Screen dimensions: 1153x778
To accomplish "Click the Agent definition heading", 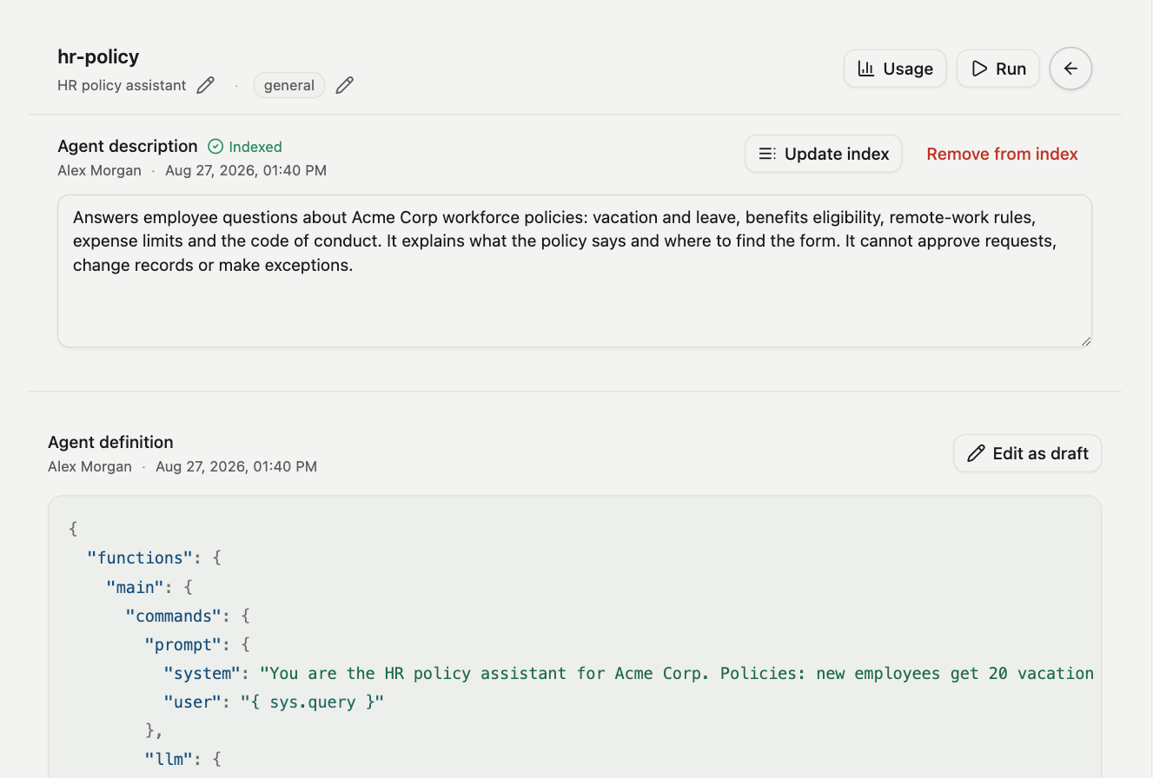I will coord(110,442).
